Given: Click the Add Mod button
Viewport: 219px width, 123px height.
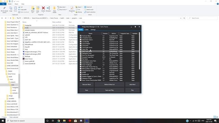Looking at the screenshot, I should pos(132,84).
